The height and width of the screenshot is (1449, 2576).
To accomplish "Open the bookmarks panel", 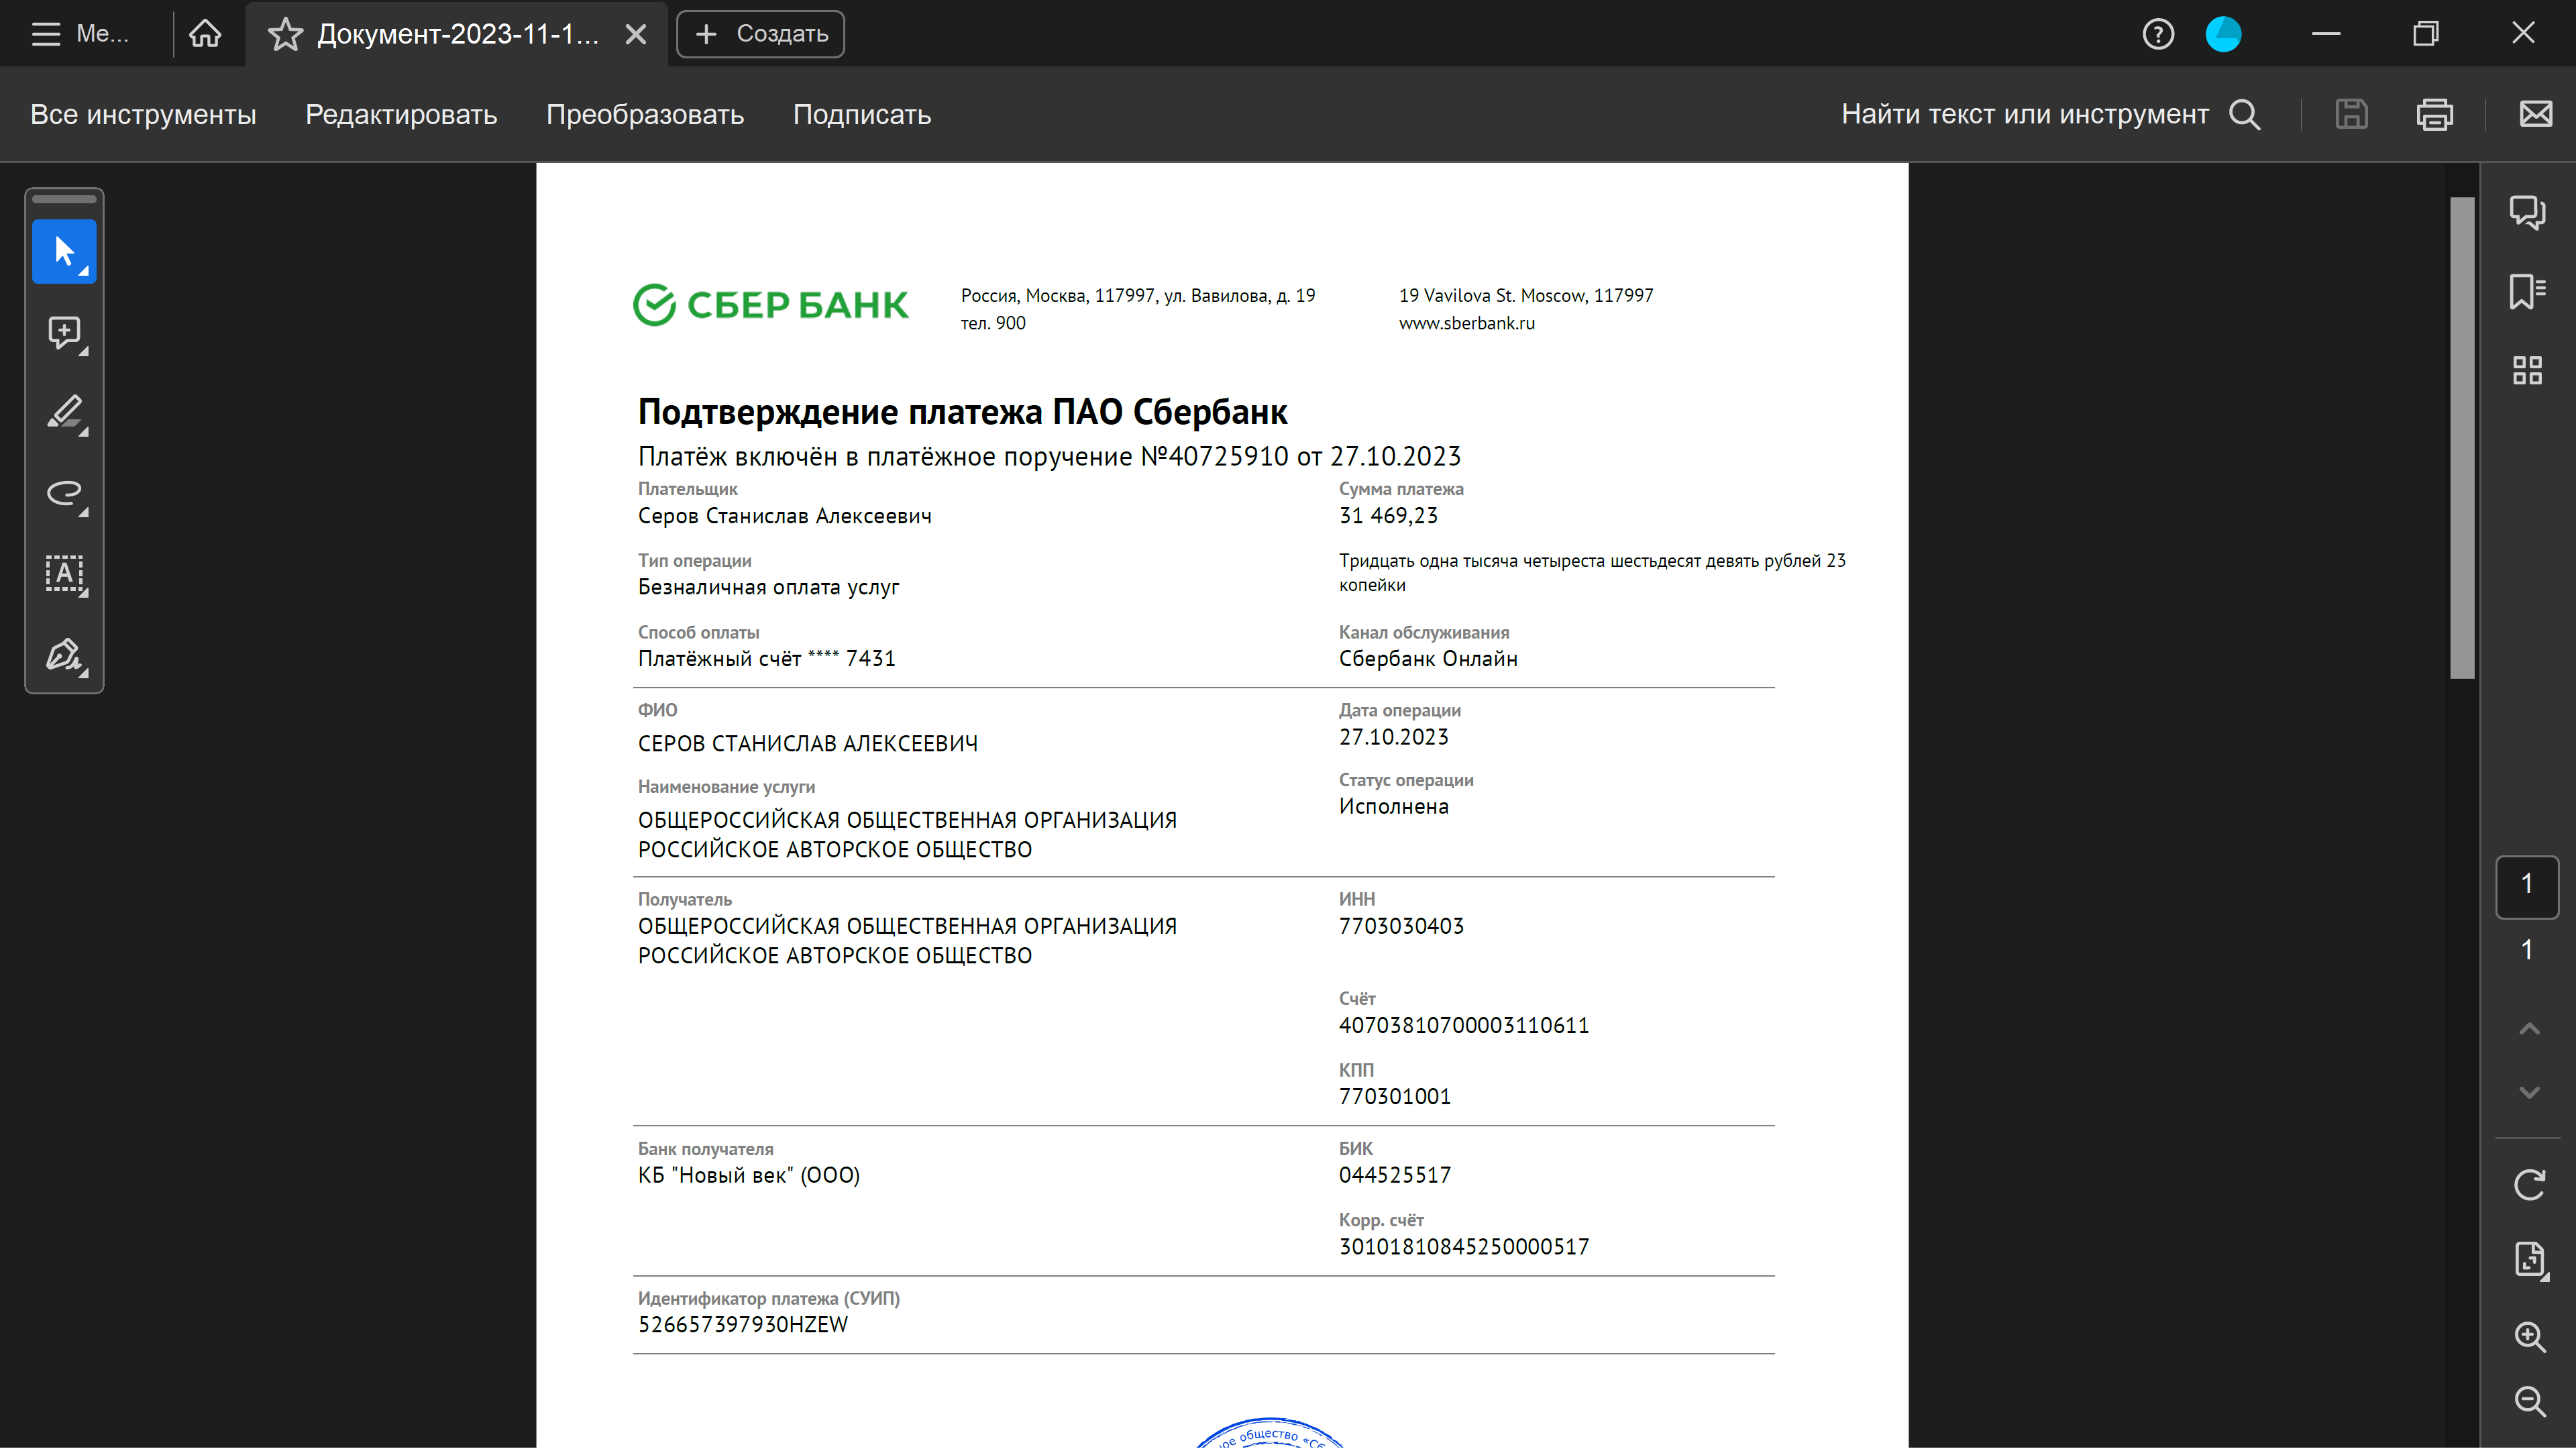I will tap(2527, 291).
